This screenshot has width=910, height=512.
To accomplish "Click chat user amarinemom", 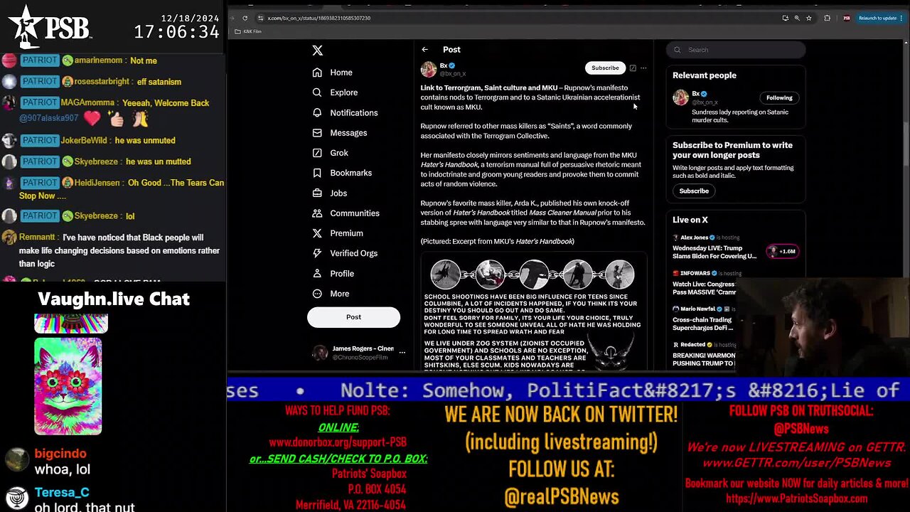I will click(98, 60).
